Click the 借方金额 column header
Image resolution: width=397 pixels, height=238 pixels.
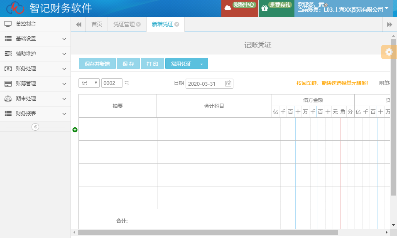tap(313, 100)
